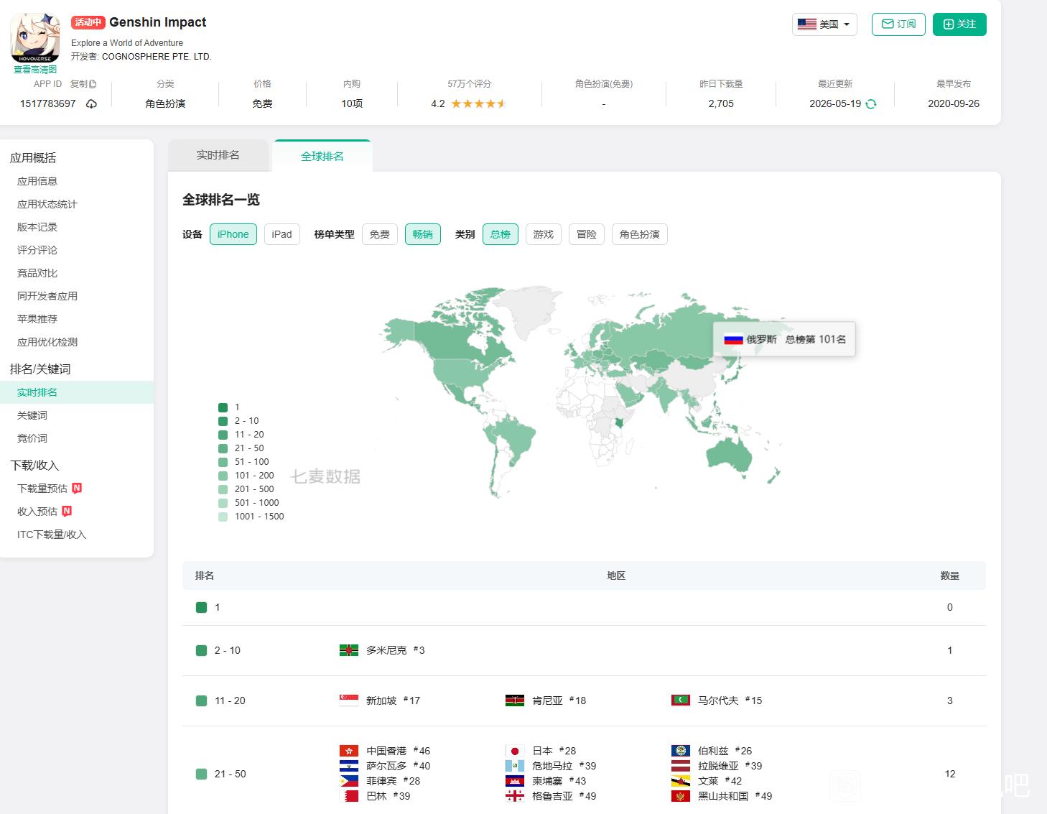Image resolution: width=1047 pixels, height=814 pixels.
Task: Click the 4.2 star rating
Action: pyautogui.click(x=468, y=104)
